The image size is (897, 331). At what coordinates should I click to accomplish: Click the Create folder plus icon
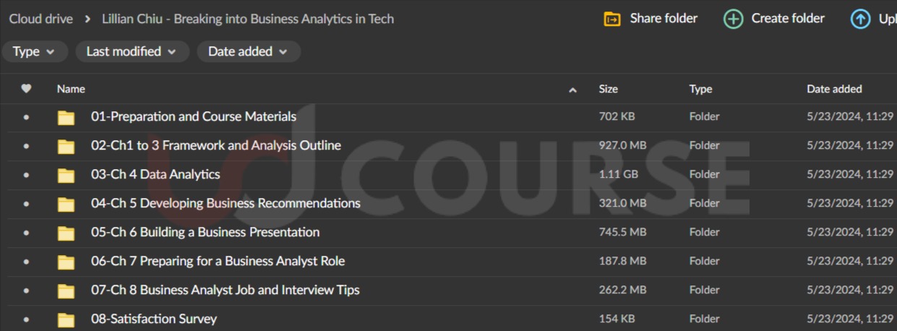[x=733, y=20]
